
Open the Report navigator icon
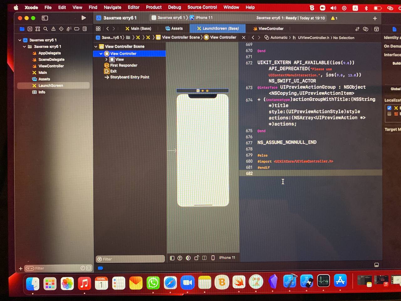pyautogui.click(x=85, y=29)
